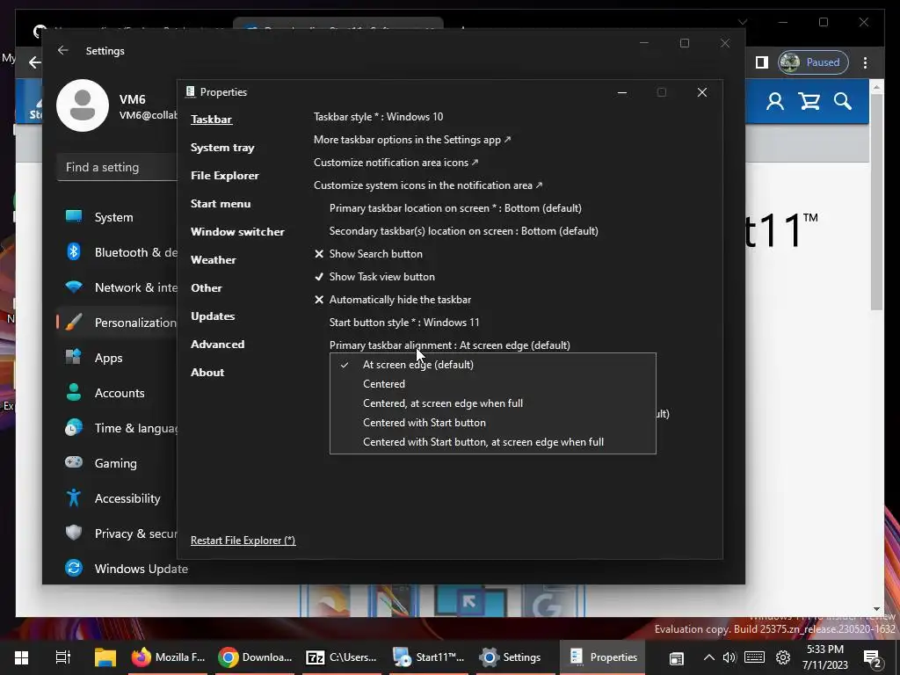Open Customize notification area icons link

tap(396, 163)
